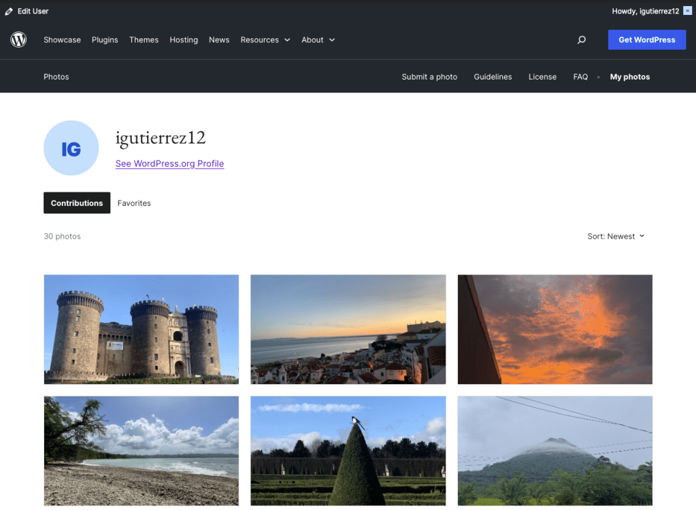Click the WordPress logo icon
The image size is (696, 510).
(18, 40)
